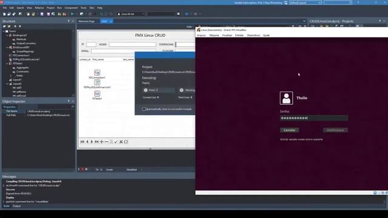The image size is (388, 218).
Task: Click navigator Delete minus button
Action: coord(107,142)
